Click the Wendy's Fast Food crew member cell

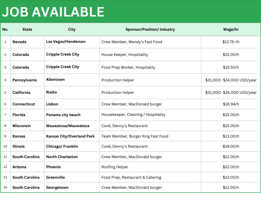point(132,42)
